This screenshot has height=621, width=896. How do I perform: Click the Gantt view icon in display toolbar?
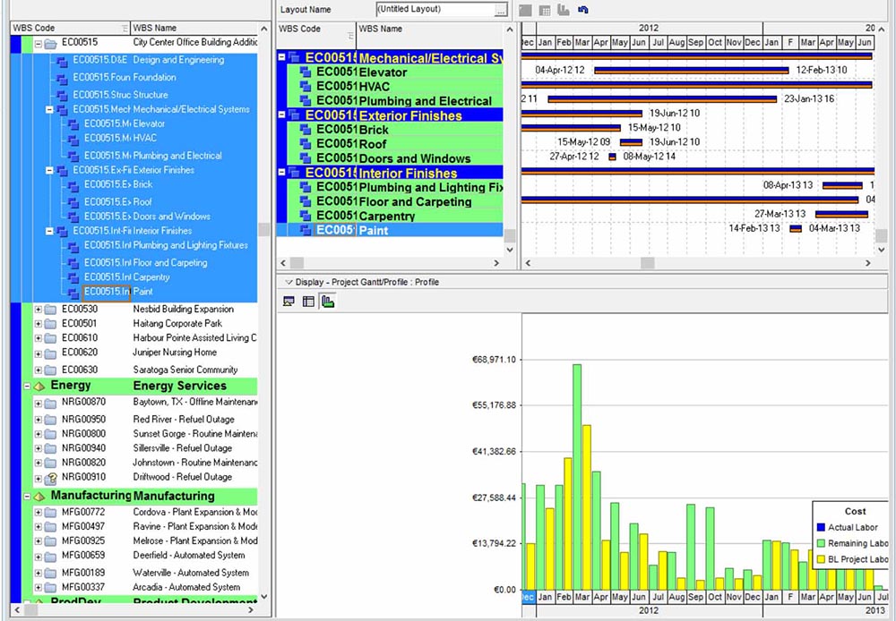[289, 302]
